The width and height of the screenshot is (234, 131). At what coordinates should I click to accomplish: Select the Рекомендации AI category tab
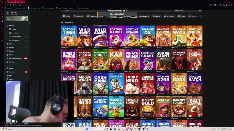click(143, 16)
